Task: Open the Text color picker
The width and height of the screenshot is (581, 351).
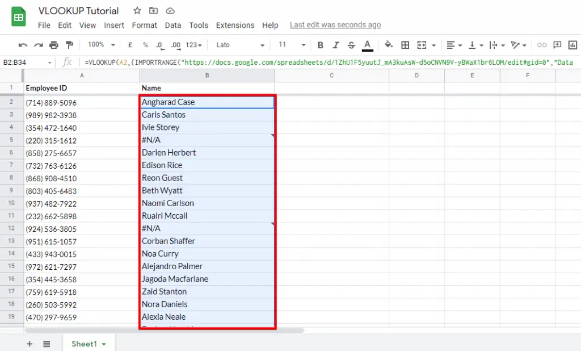Action: 367,44
